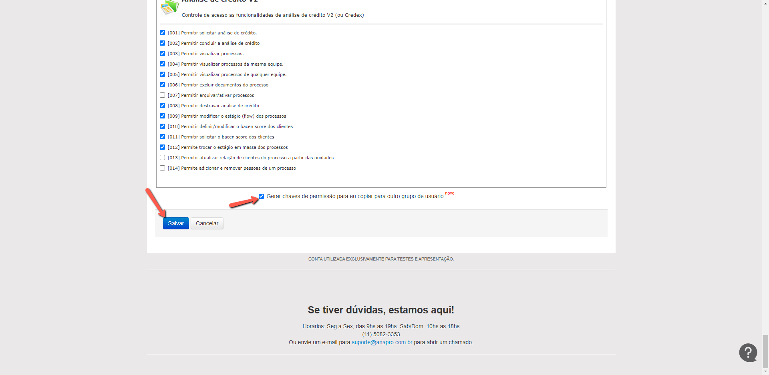Disable permission 010 definir/modificar bacen score

point(162,126)
